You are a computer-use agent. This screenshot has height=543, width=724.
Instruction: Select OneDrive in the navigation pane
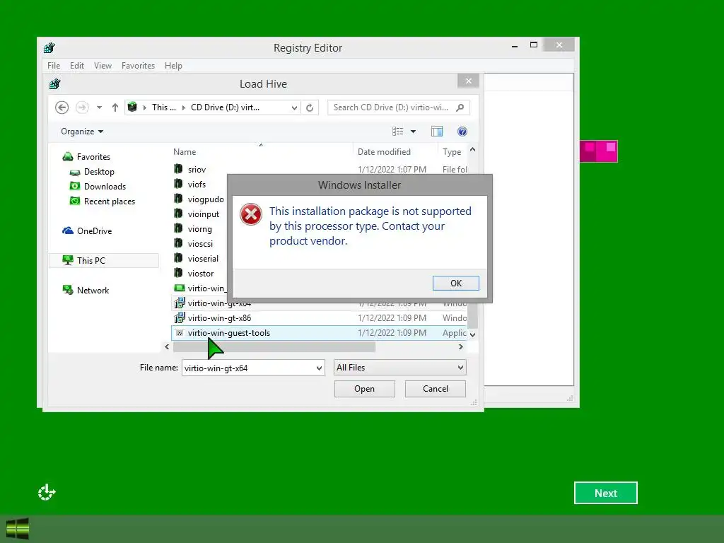click(x=94, y=231)
